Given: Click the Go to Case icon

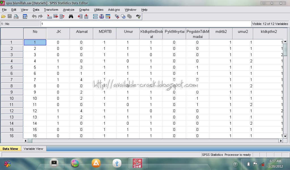Looking at the screenshot, I should [x=49, y=16].
